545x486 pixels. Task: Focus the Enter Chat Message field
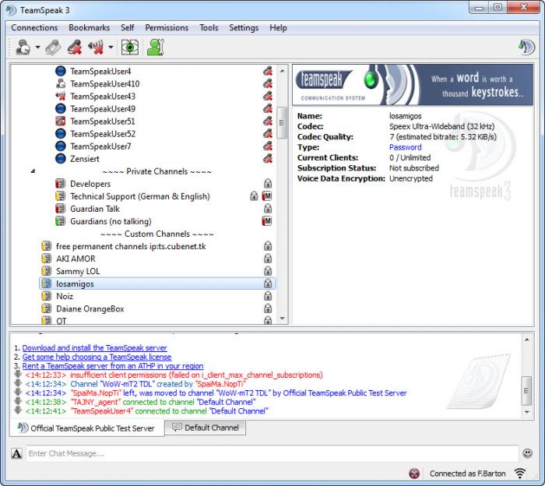point(272,453)
